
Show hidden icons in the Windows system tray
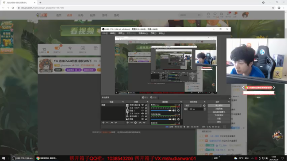tap(252, 158)
